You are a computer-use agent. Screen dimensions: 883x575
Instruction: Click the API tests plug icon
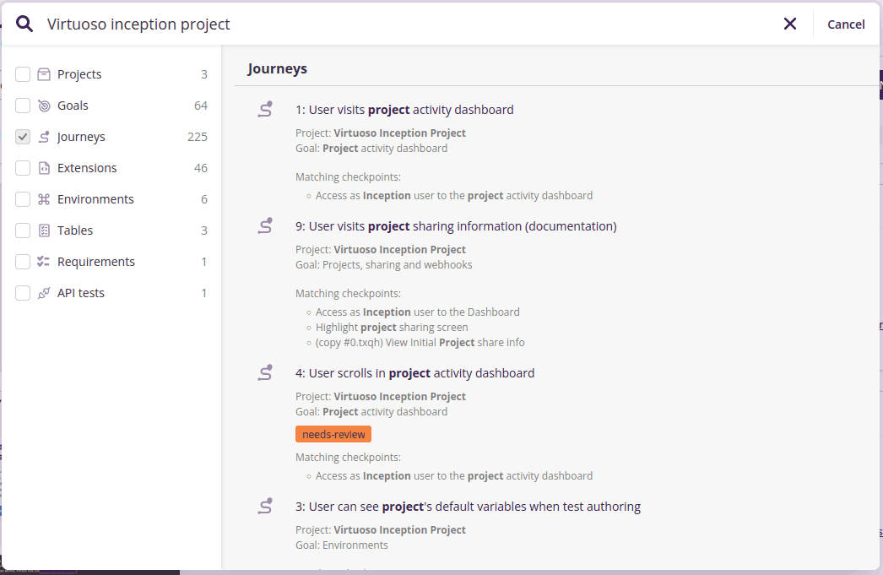[x=45, y=293]
